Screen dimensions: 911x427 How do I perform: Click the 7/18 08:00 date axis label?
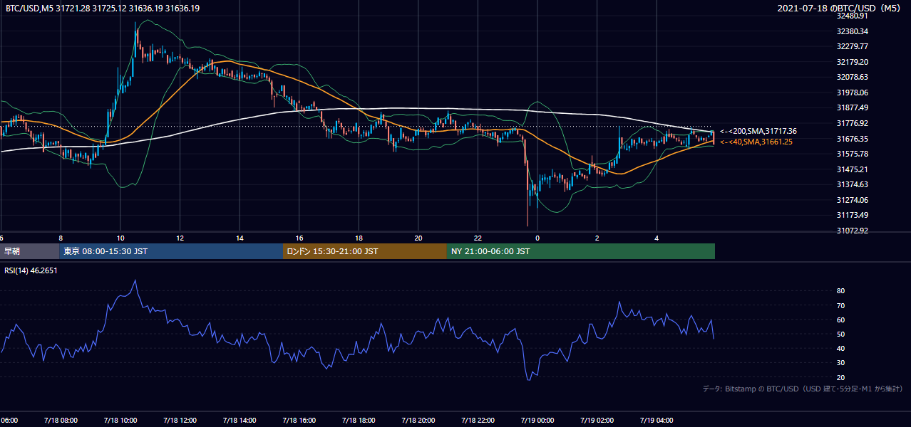(60, 420)
